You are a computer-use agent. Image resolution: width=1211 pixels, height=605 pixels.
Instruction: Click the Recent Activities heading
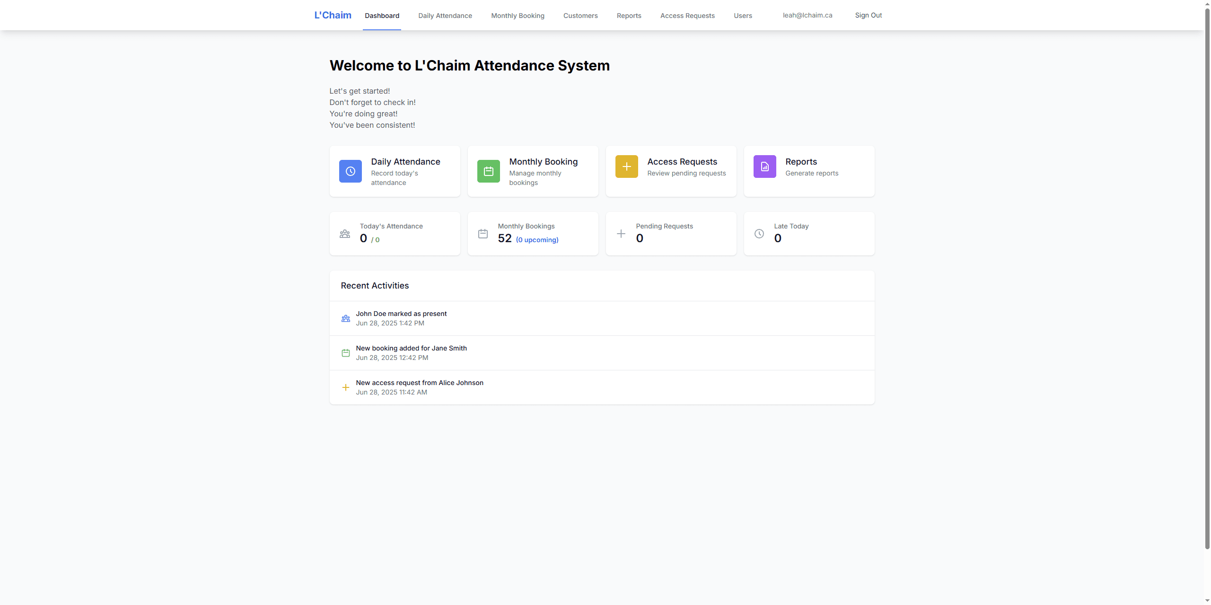(375, 286)
